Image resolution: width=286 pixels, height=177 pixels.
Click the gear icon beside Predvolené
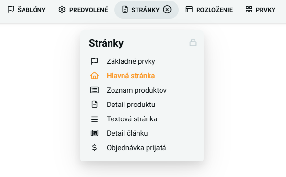coord(62,10)
